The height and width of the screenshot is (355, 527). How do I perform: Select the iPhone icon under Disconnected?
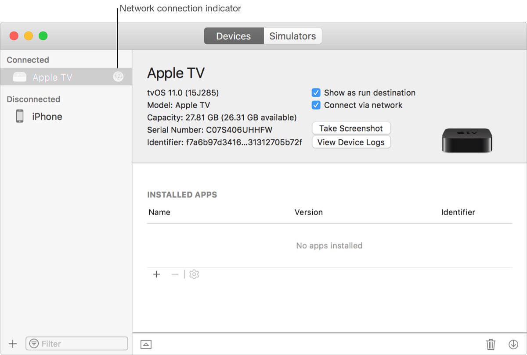click(x=19, y=116)
